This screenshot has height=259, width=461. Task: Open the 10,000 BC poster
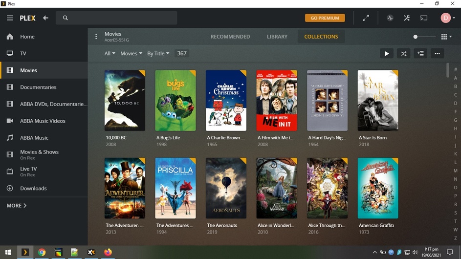(x=125, y=100)
